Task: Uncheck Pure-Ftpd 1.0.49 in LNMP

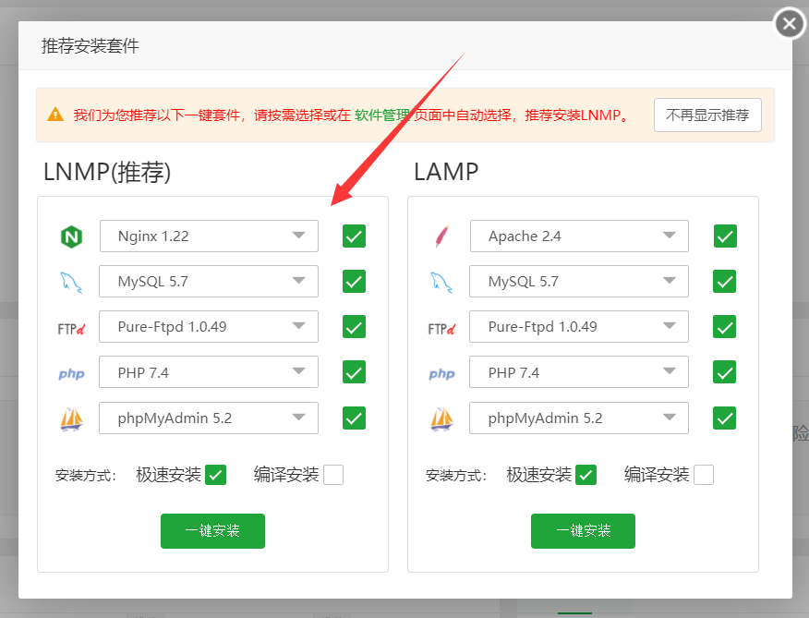Action: pyautogui.click(x=354, y=327)
